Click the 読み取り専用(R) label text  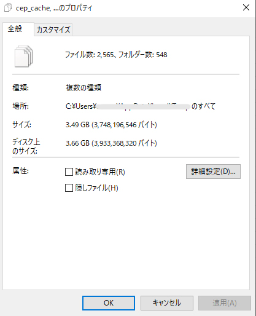100,172
